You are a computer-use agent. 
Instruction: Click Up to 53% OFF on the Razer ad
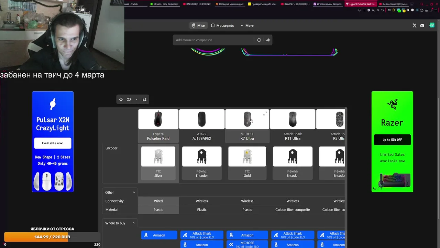click(x=392, y=140)
